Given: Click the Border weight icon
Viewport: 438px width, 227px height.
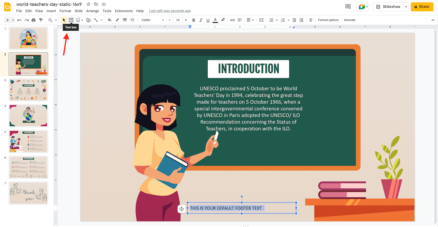Looking at the screenshot, I should click(x=125, y=20).
